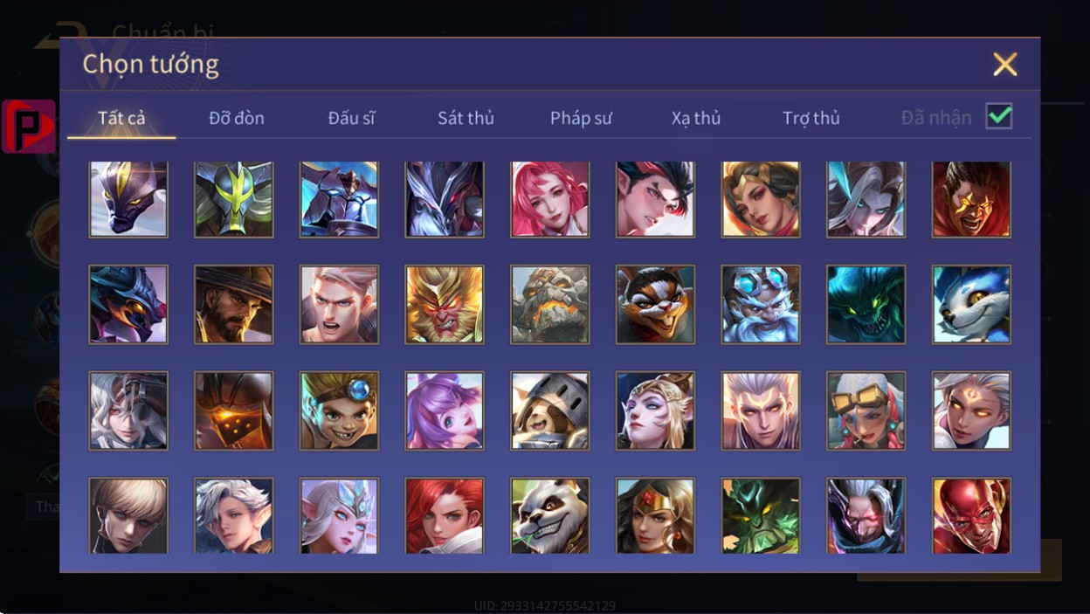This screenshot has width=1090, height=614.
Task: Select the Tất cả tab
Action: point(121,118)
